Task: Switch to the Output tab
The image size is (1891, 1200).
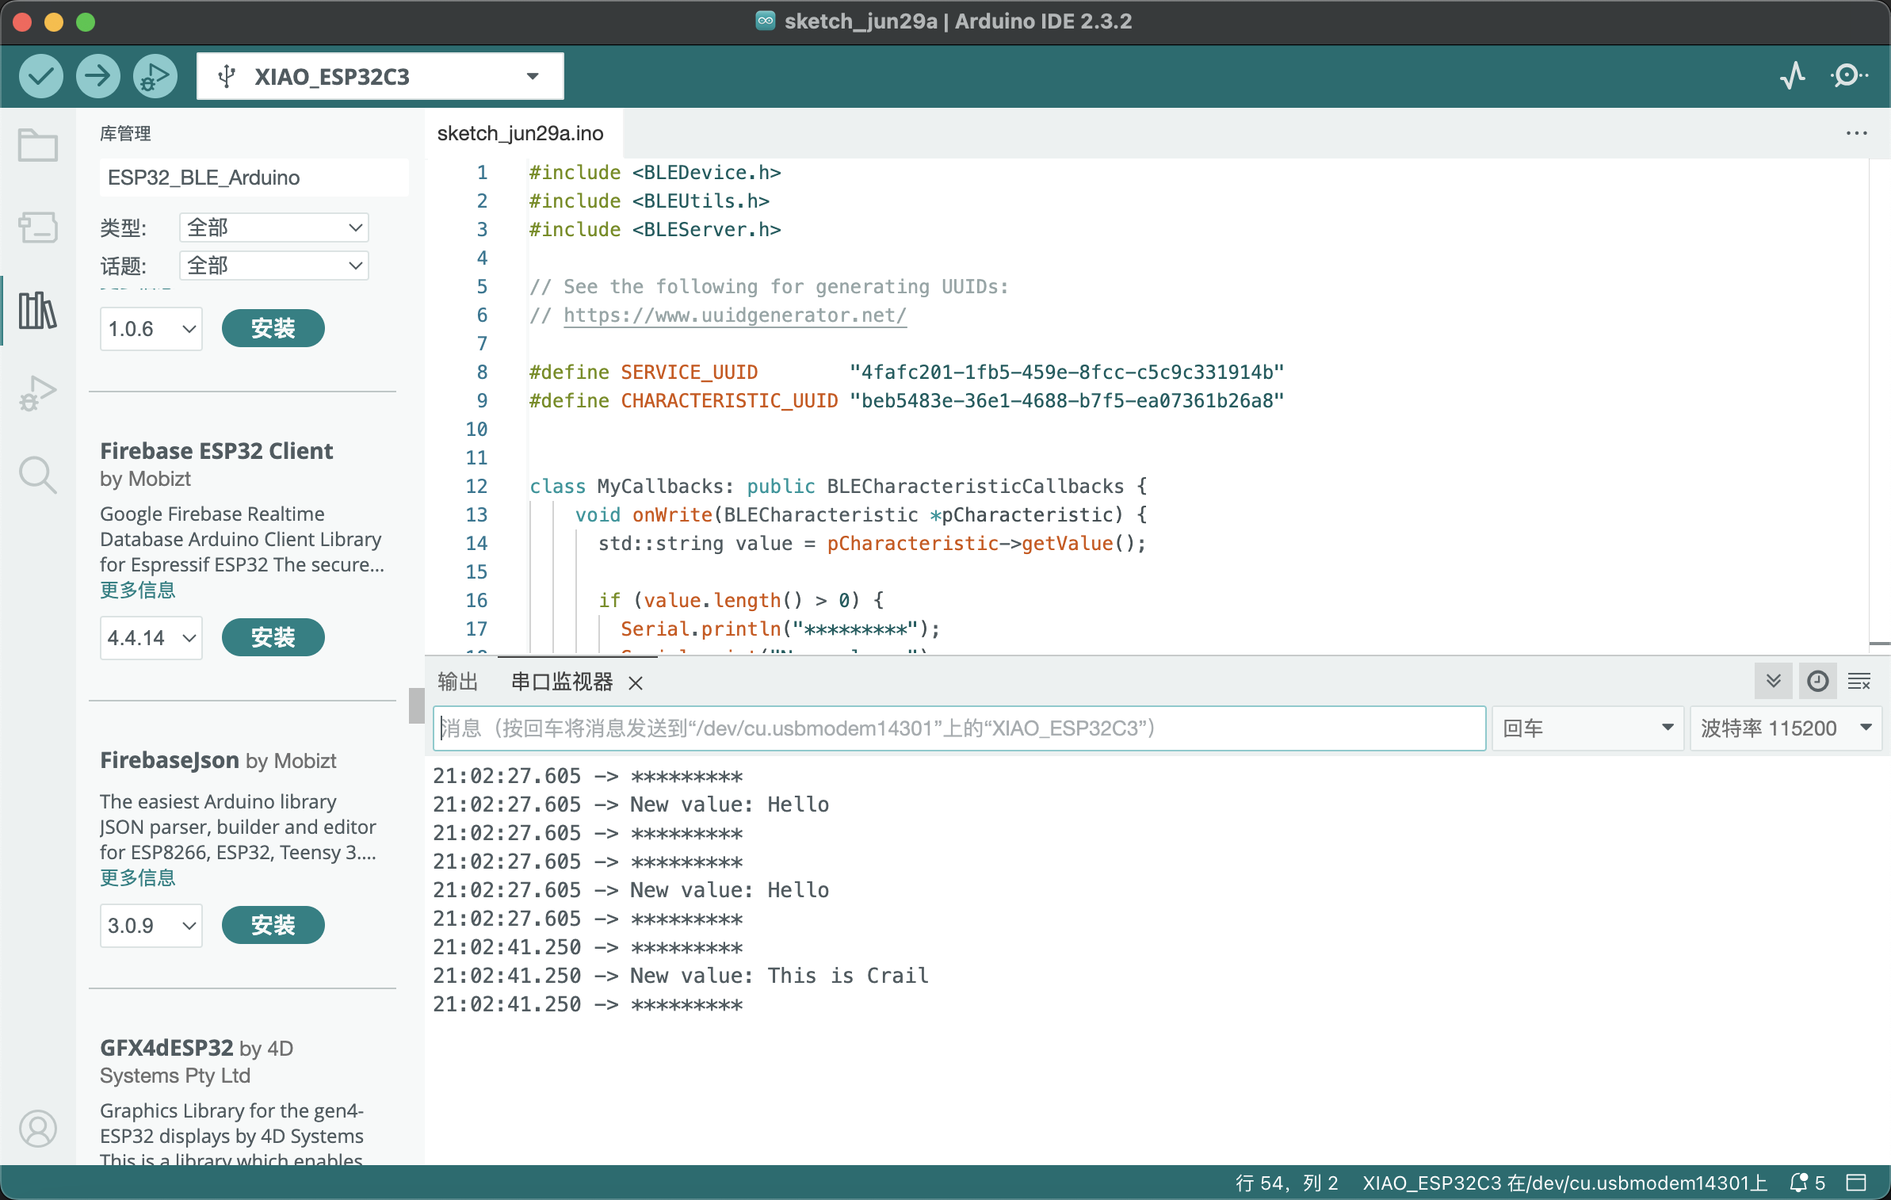Action: (457, 682)
